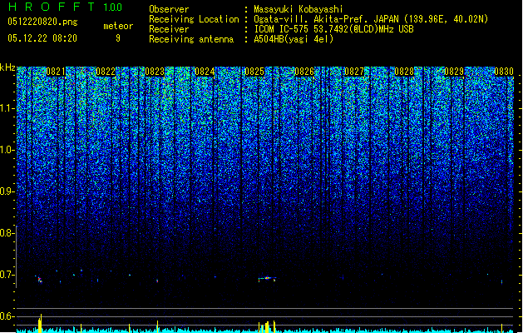Click the 0.6 frequency axis label
The height and width of the screenshot is (333, 523).
pyautogui.click(x=7, y=316)
